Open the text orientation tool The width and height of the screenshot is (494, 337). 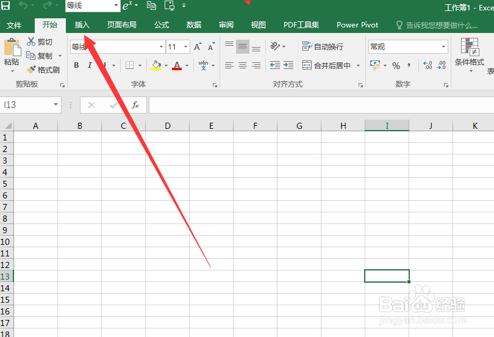click(x=274, y=46)
